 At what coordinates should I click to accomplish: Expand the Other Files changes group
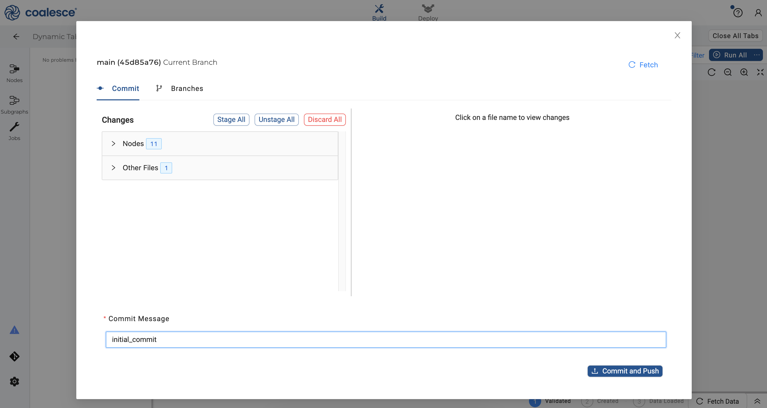coord(113,168)
